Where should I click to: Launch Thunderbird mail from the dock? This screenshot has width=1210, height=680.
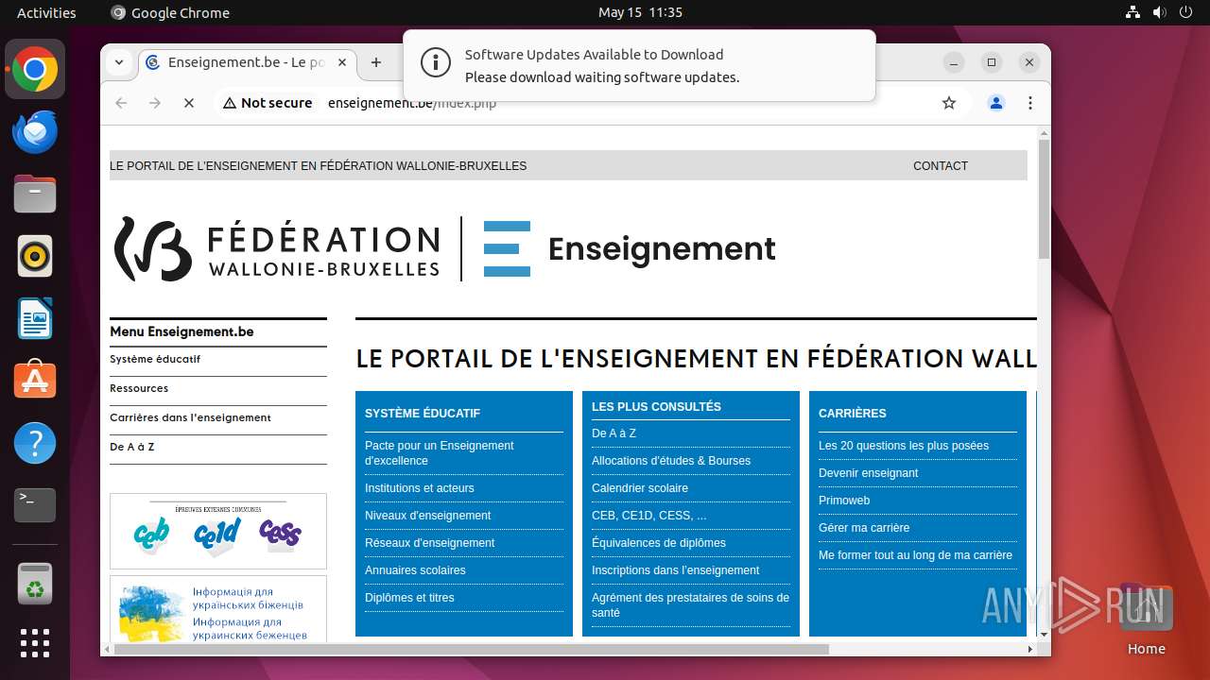pyautogui.click(x=35, y=131)
